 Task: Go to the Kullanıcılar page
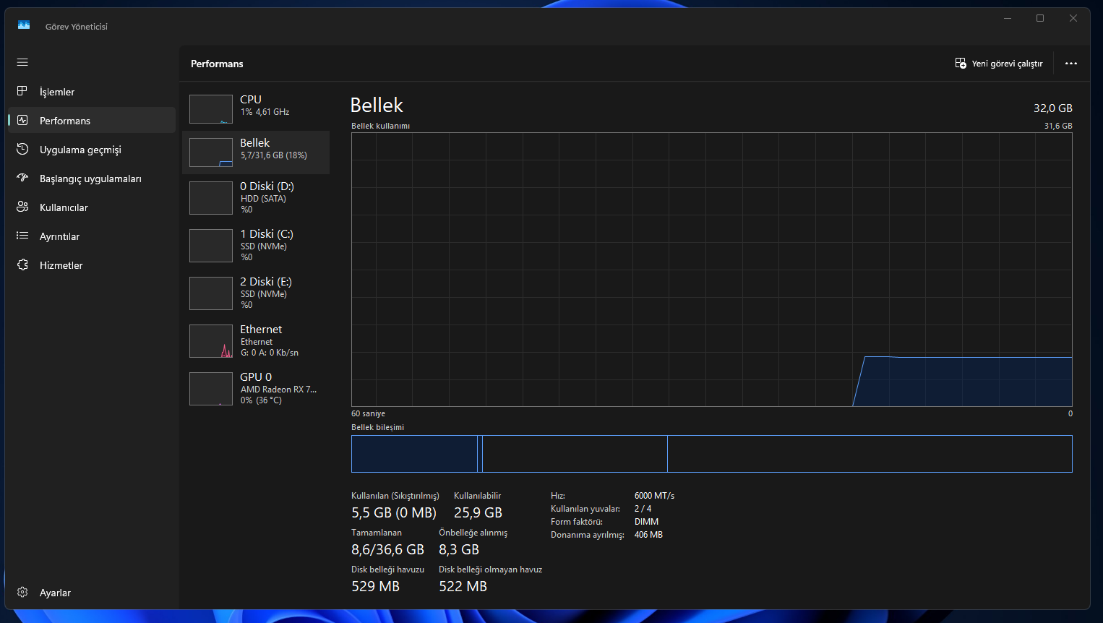coord(92,207)
